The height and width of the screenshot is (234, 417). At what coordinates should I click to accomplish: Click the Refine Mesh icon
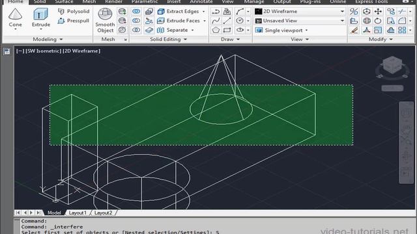(x=122, y=30)
